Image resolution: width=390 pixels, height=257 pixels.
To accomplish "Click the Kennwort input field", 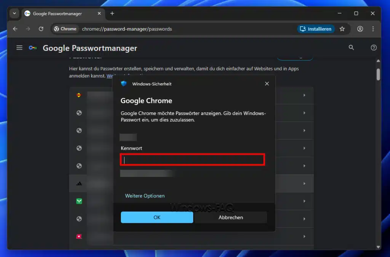I will [192, 159].
